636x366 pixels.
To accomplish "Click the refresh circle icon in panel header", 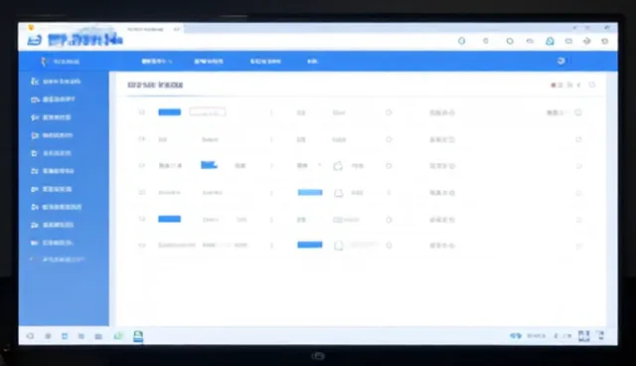I will pos(592,85).
